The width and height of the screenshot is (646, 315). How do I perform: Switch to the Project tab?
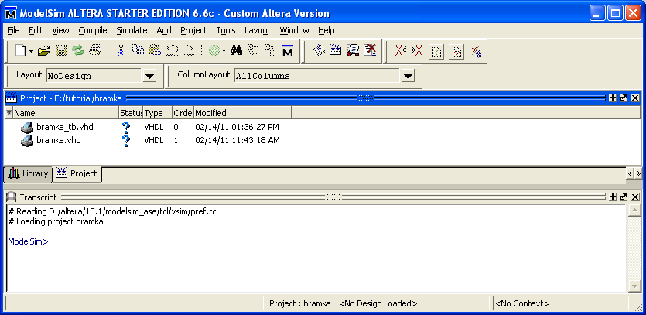coord(77,173)
